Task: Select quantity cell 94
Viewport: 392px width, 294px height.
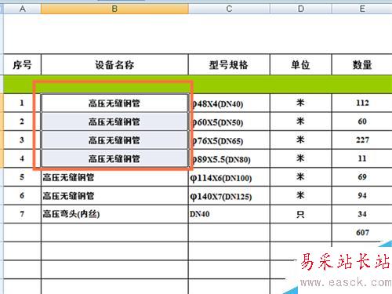Action: tap(362, 196)
